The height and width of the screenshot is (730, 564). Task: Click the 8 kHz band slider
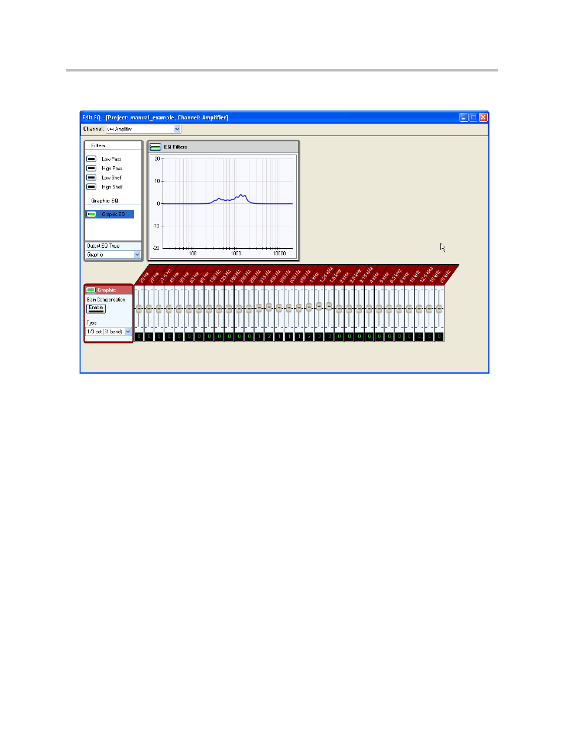tap(399, 309)
